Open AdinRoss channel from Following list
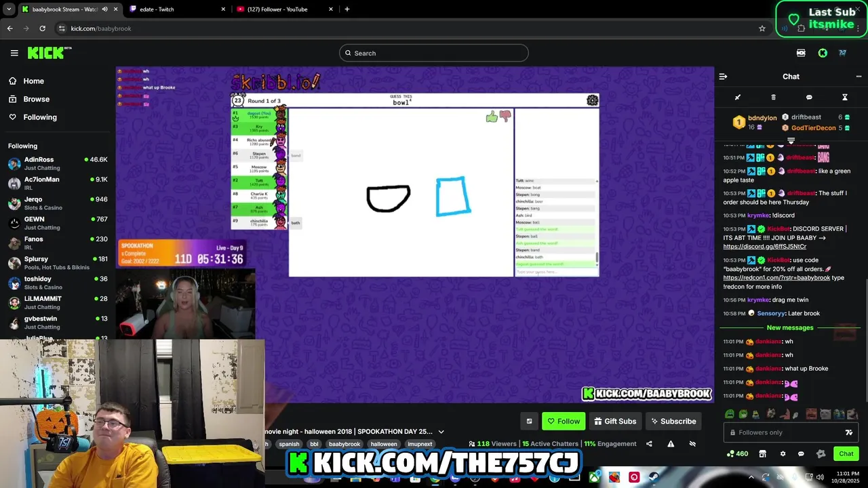 point(58,163)
